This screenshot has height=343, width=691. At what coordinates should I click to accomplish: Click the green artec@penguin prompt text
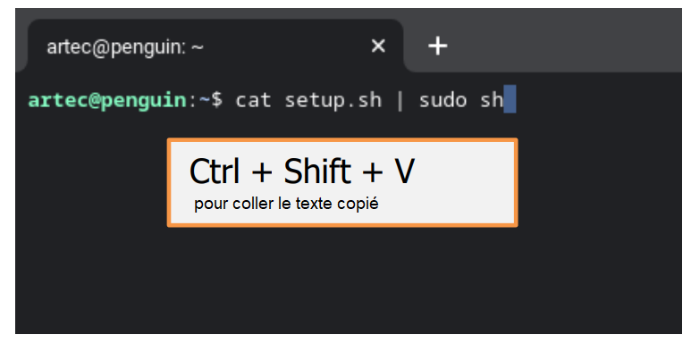coord(107,100)
